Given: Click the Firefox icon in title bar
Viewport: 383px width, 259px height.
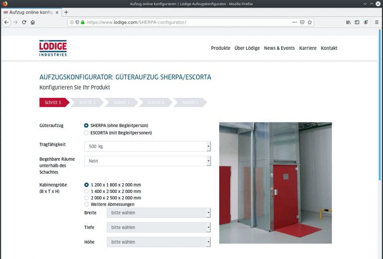Looking at the screenshot, I should [x=5, y=4].
